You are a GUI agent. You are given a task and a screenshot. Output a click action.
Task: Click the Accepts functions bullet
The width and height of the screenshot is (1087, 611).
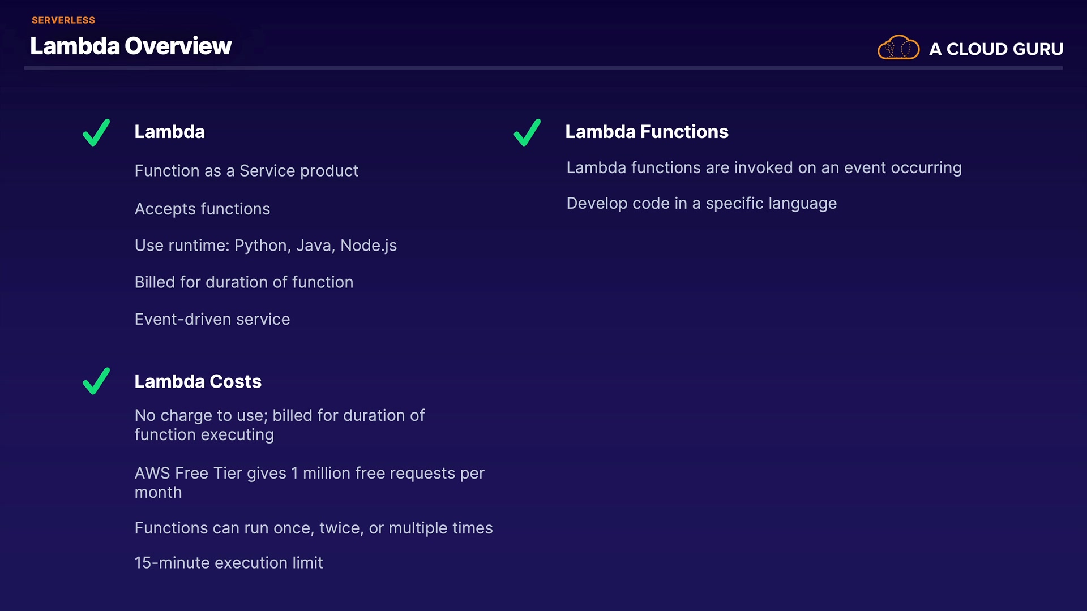click(202, 209)
